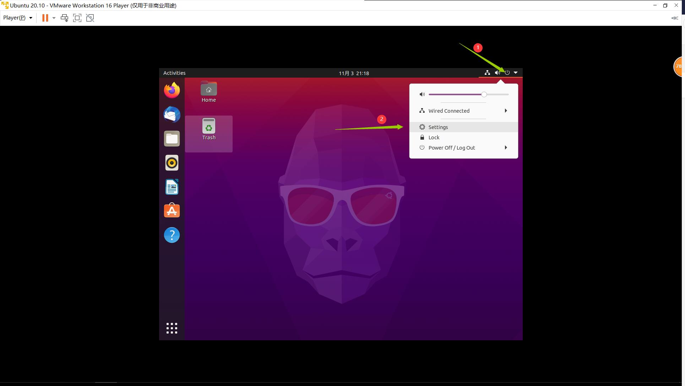Select Settings from the system menu
This screenshot has height=386, width=685.
click(x=438, y=127)
